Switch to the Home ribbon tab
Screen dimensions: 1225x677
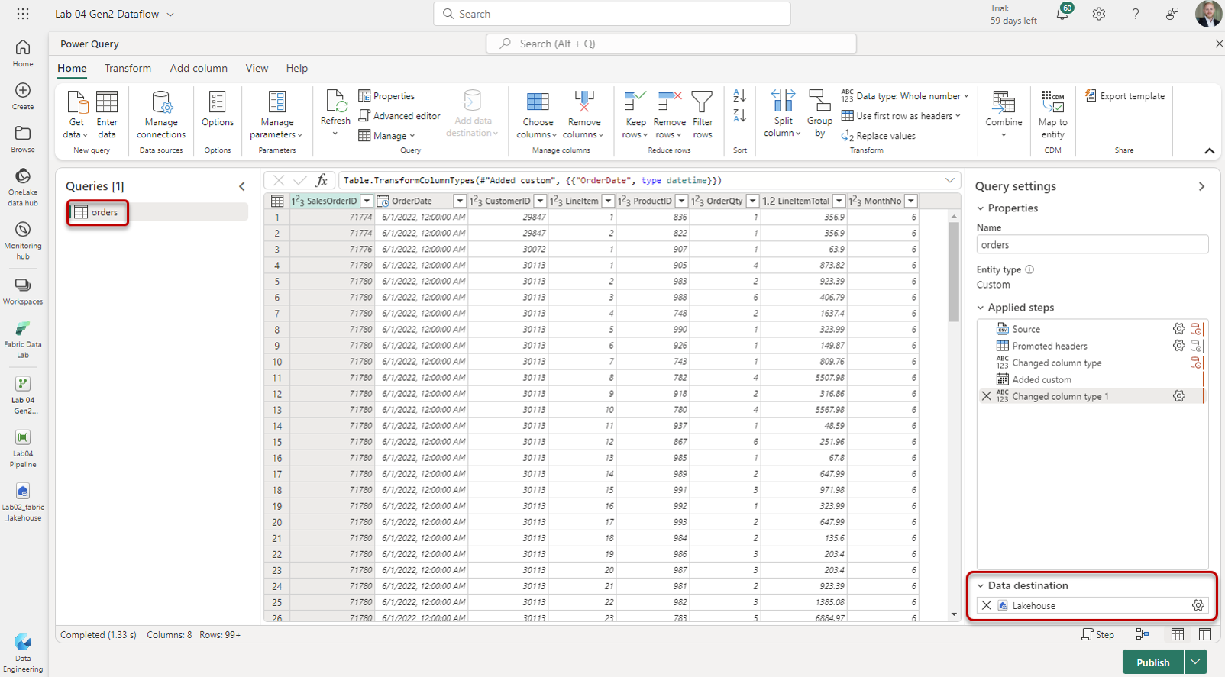click(72, 68)
